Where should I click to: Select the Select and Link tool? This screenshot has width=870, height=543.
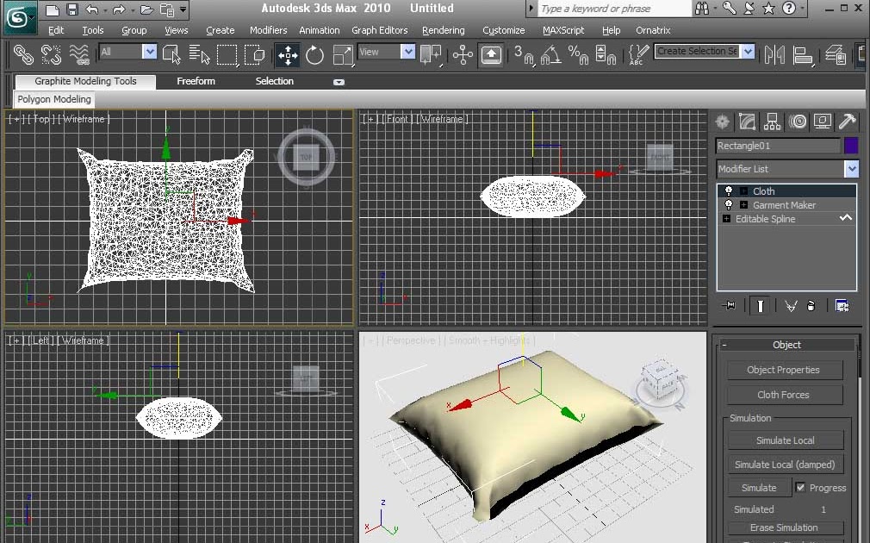23,54
